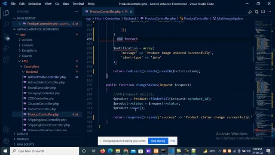
Task: Open the Run menu
Action: (x=66, y=4)
